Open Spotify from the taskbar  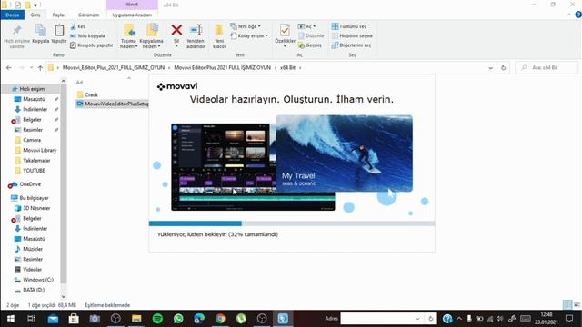point(157,319)
